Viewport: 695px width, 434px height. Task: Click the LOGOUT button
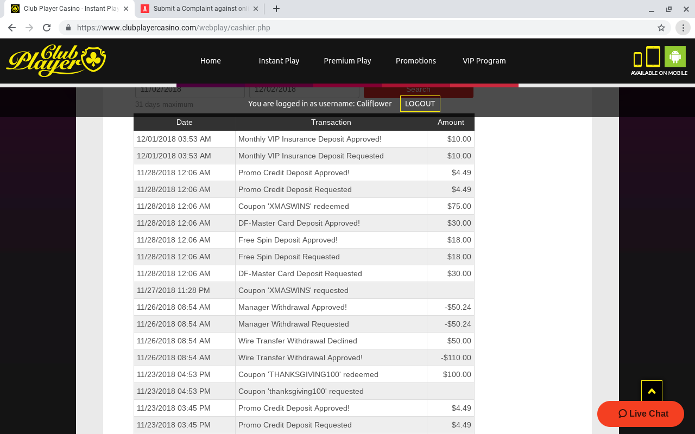pyautogui.click(x=420, y=104)
